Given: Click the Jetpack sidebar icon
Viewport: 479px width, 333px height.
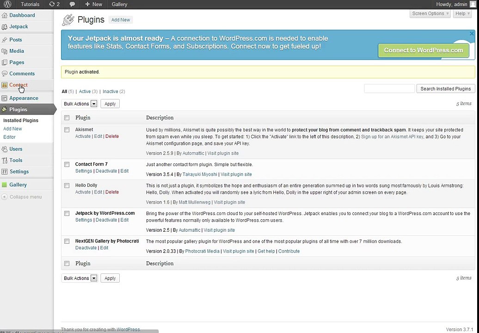Looking at the screenshot, I should click(4, 26).
